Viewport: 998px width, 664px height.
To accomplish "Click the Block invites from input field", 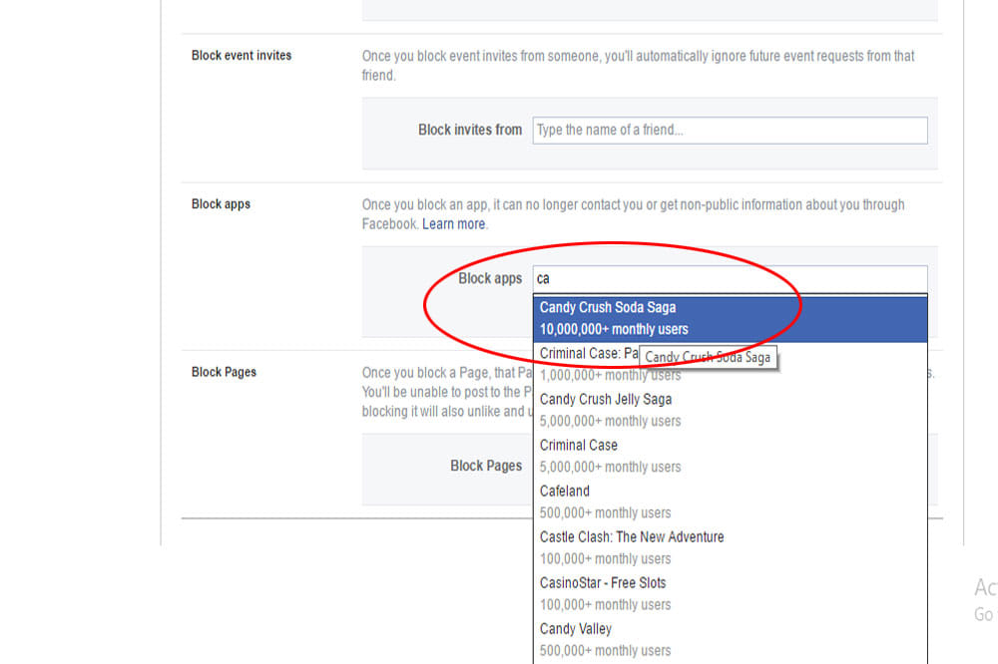I will pyautogui.click(x=730, y=130).
